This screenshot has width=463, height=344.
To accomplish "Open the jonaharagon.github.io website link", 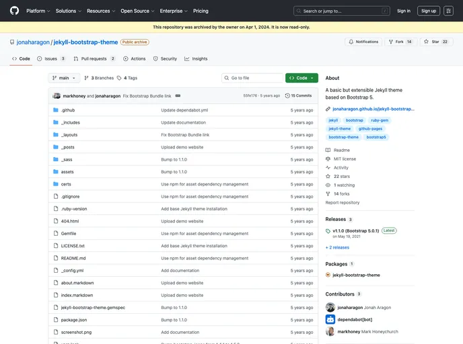I will click(x=373, y=108).
